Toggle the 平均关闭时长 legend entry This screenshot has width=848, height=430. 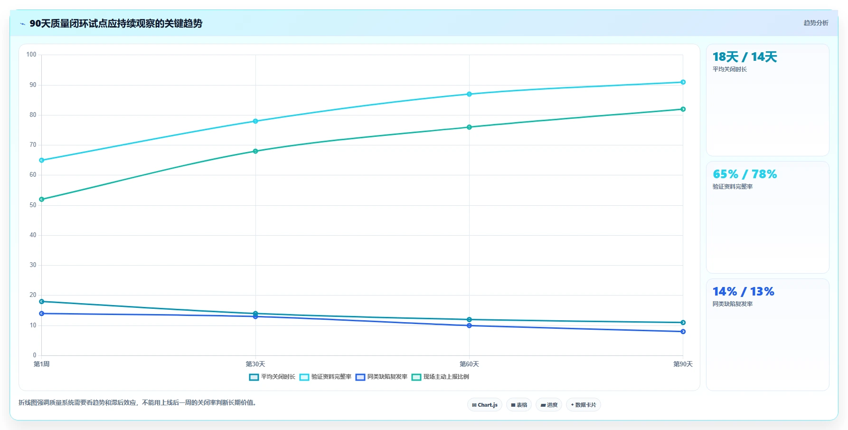[272, 377]
